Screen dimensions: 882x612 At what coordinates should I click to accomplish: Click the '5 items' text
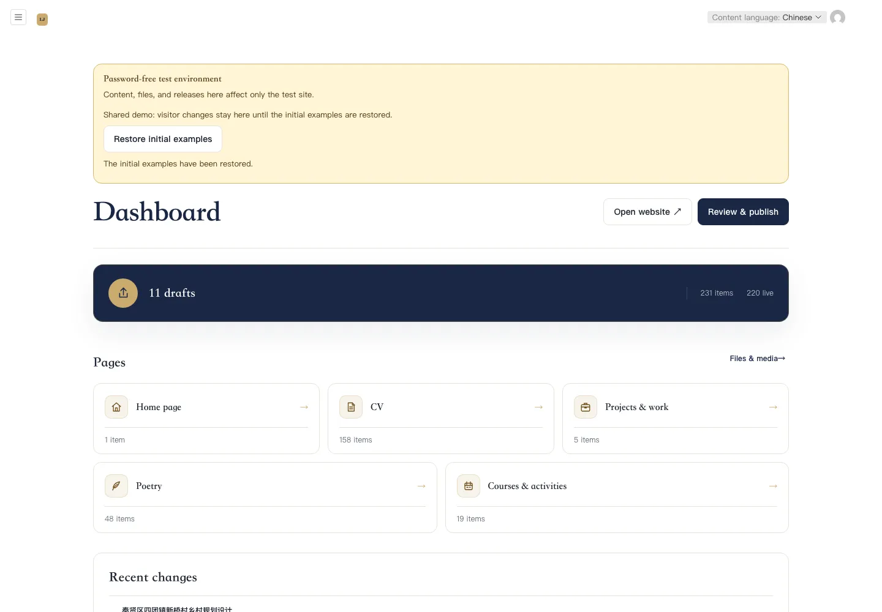click(587, 440)
